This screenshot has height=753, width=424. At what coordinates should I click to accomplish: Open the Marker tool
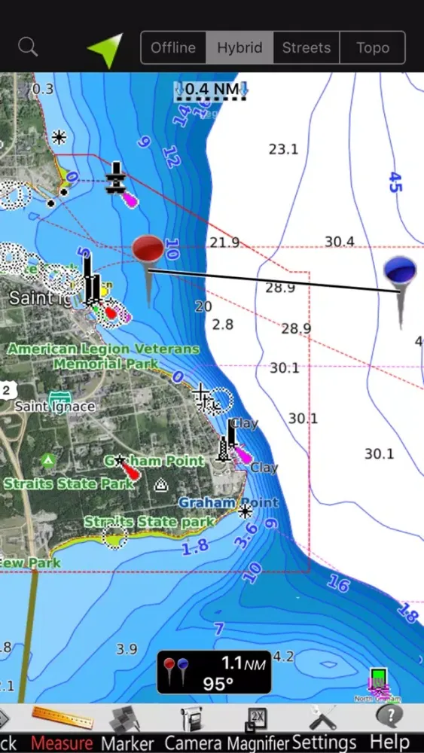[128, 728]
